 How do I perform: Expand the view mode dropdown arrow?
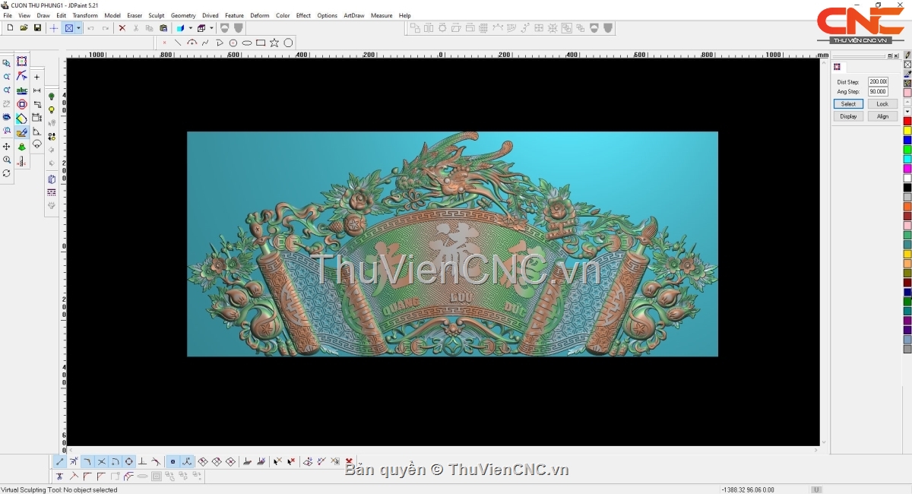pyautogui.click(x=78, y=28)
